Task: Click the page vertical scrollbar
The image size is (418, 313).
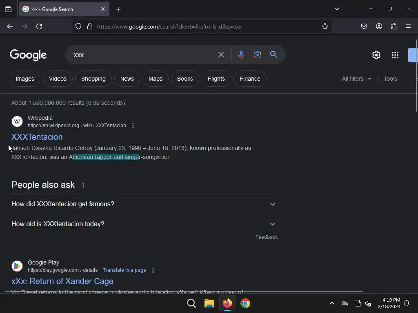Action: (416, 75)
